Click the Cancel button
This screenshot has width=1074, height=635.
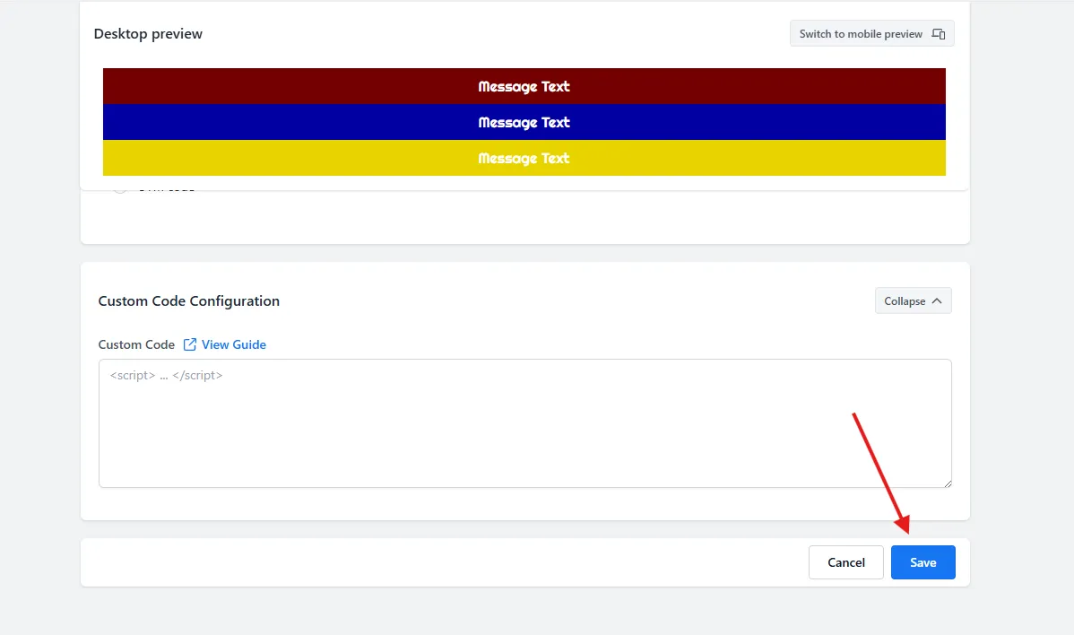[x=846, y=562]
